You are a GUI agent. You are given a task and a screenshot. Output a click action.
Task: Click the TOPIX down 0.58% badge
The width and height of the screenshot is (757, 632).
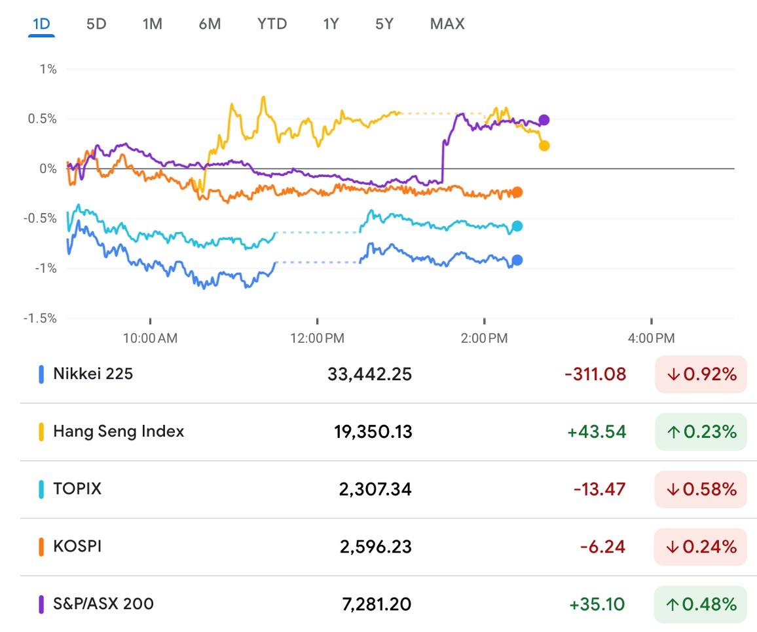tap(701, 490)
